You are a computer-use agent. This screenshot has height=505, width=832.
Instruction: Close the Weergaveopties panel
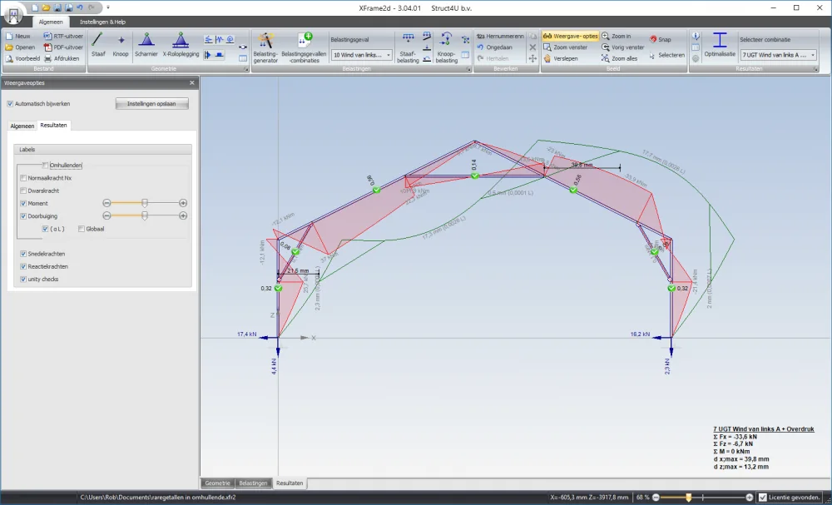(x=192, y=83)
